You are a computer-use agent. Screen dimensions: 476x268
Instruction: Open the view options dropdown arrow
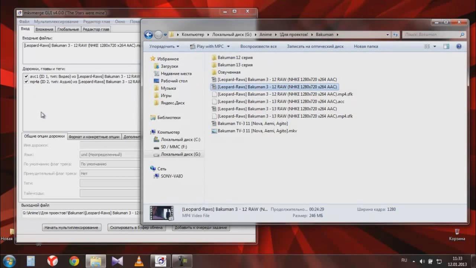pos(435,47)
